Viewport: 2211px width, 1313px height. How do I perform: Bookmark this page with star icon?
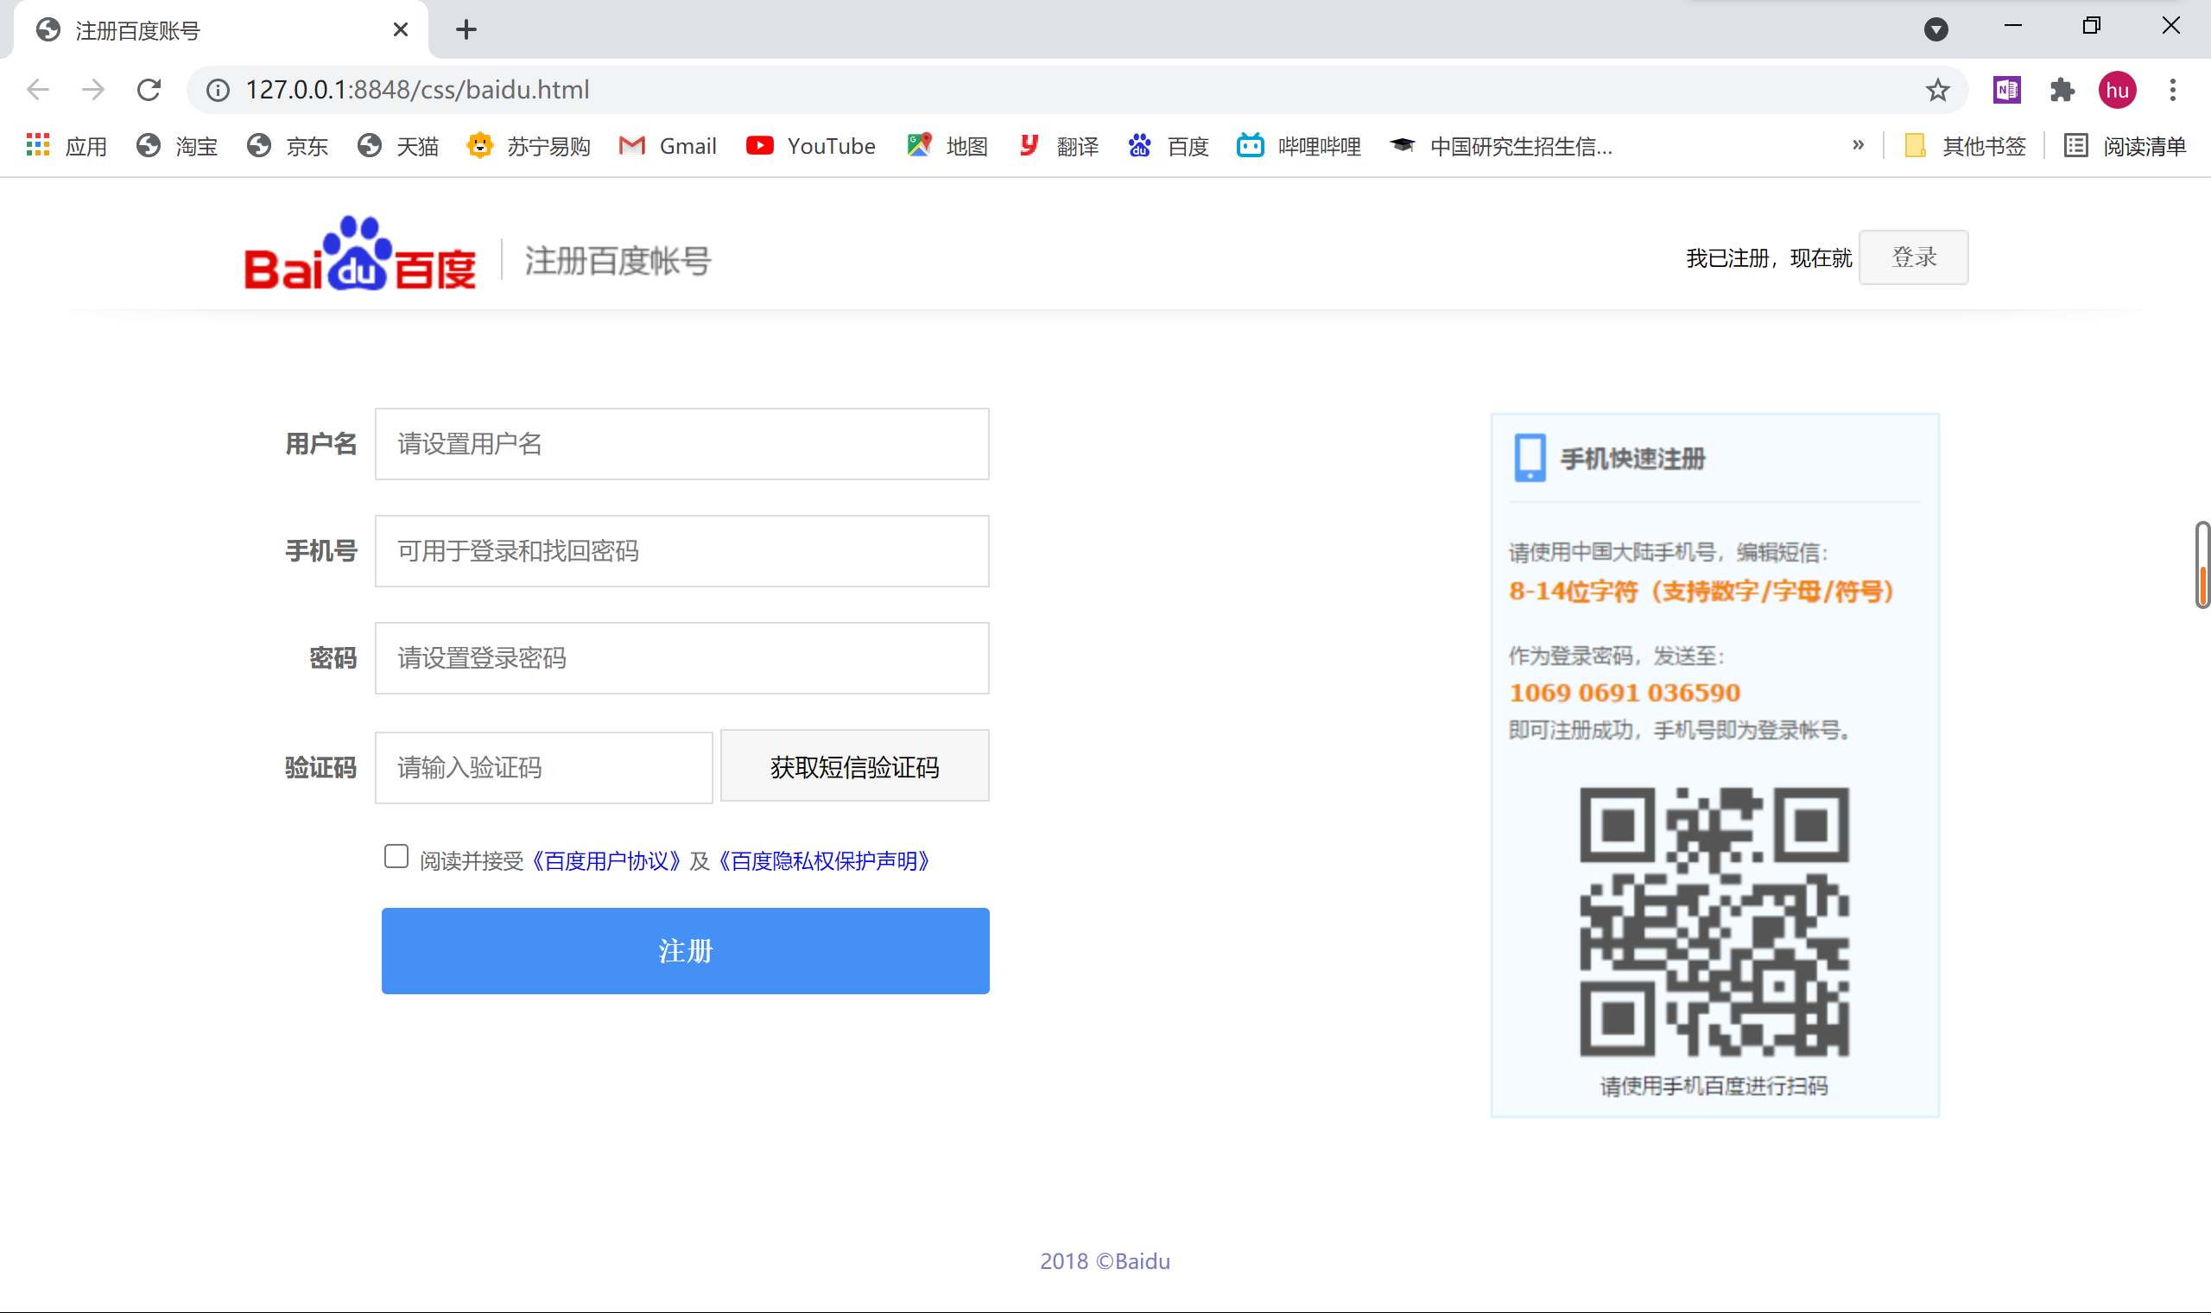pyautogui.click(x=1937, y=89)
